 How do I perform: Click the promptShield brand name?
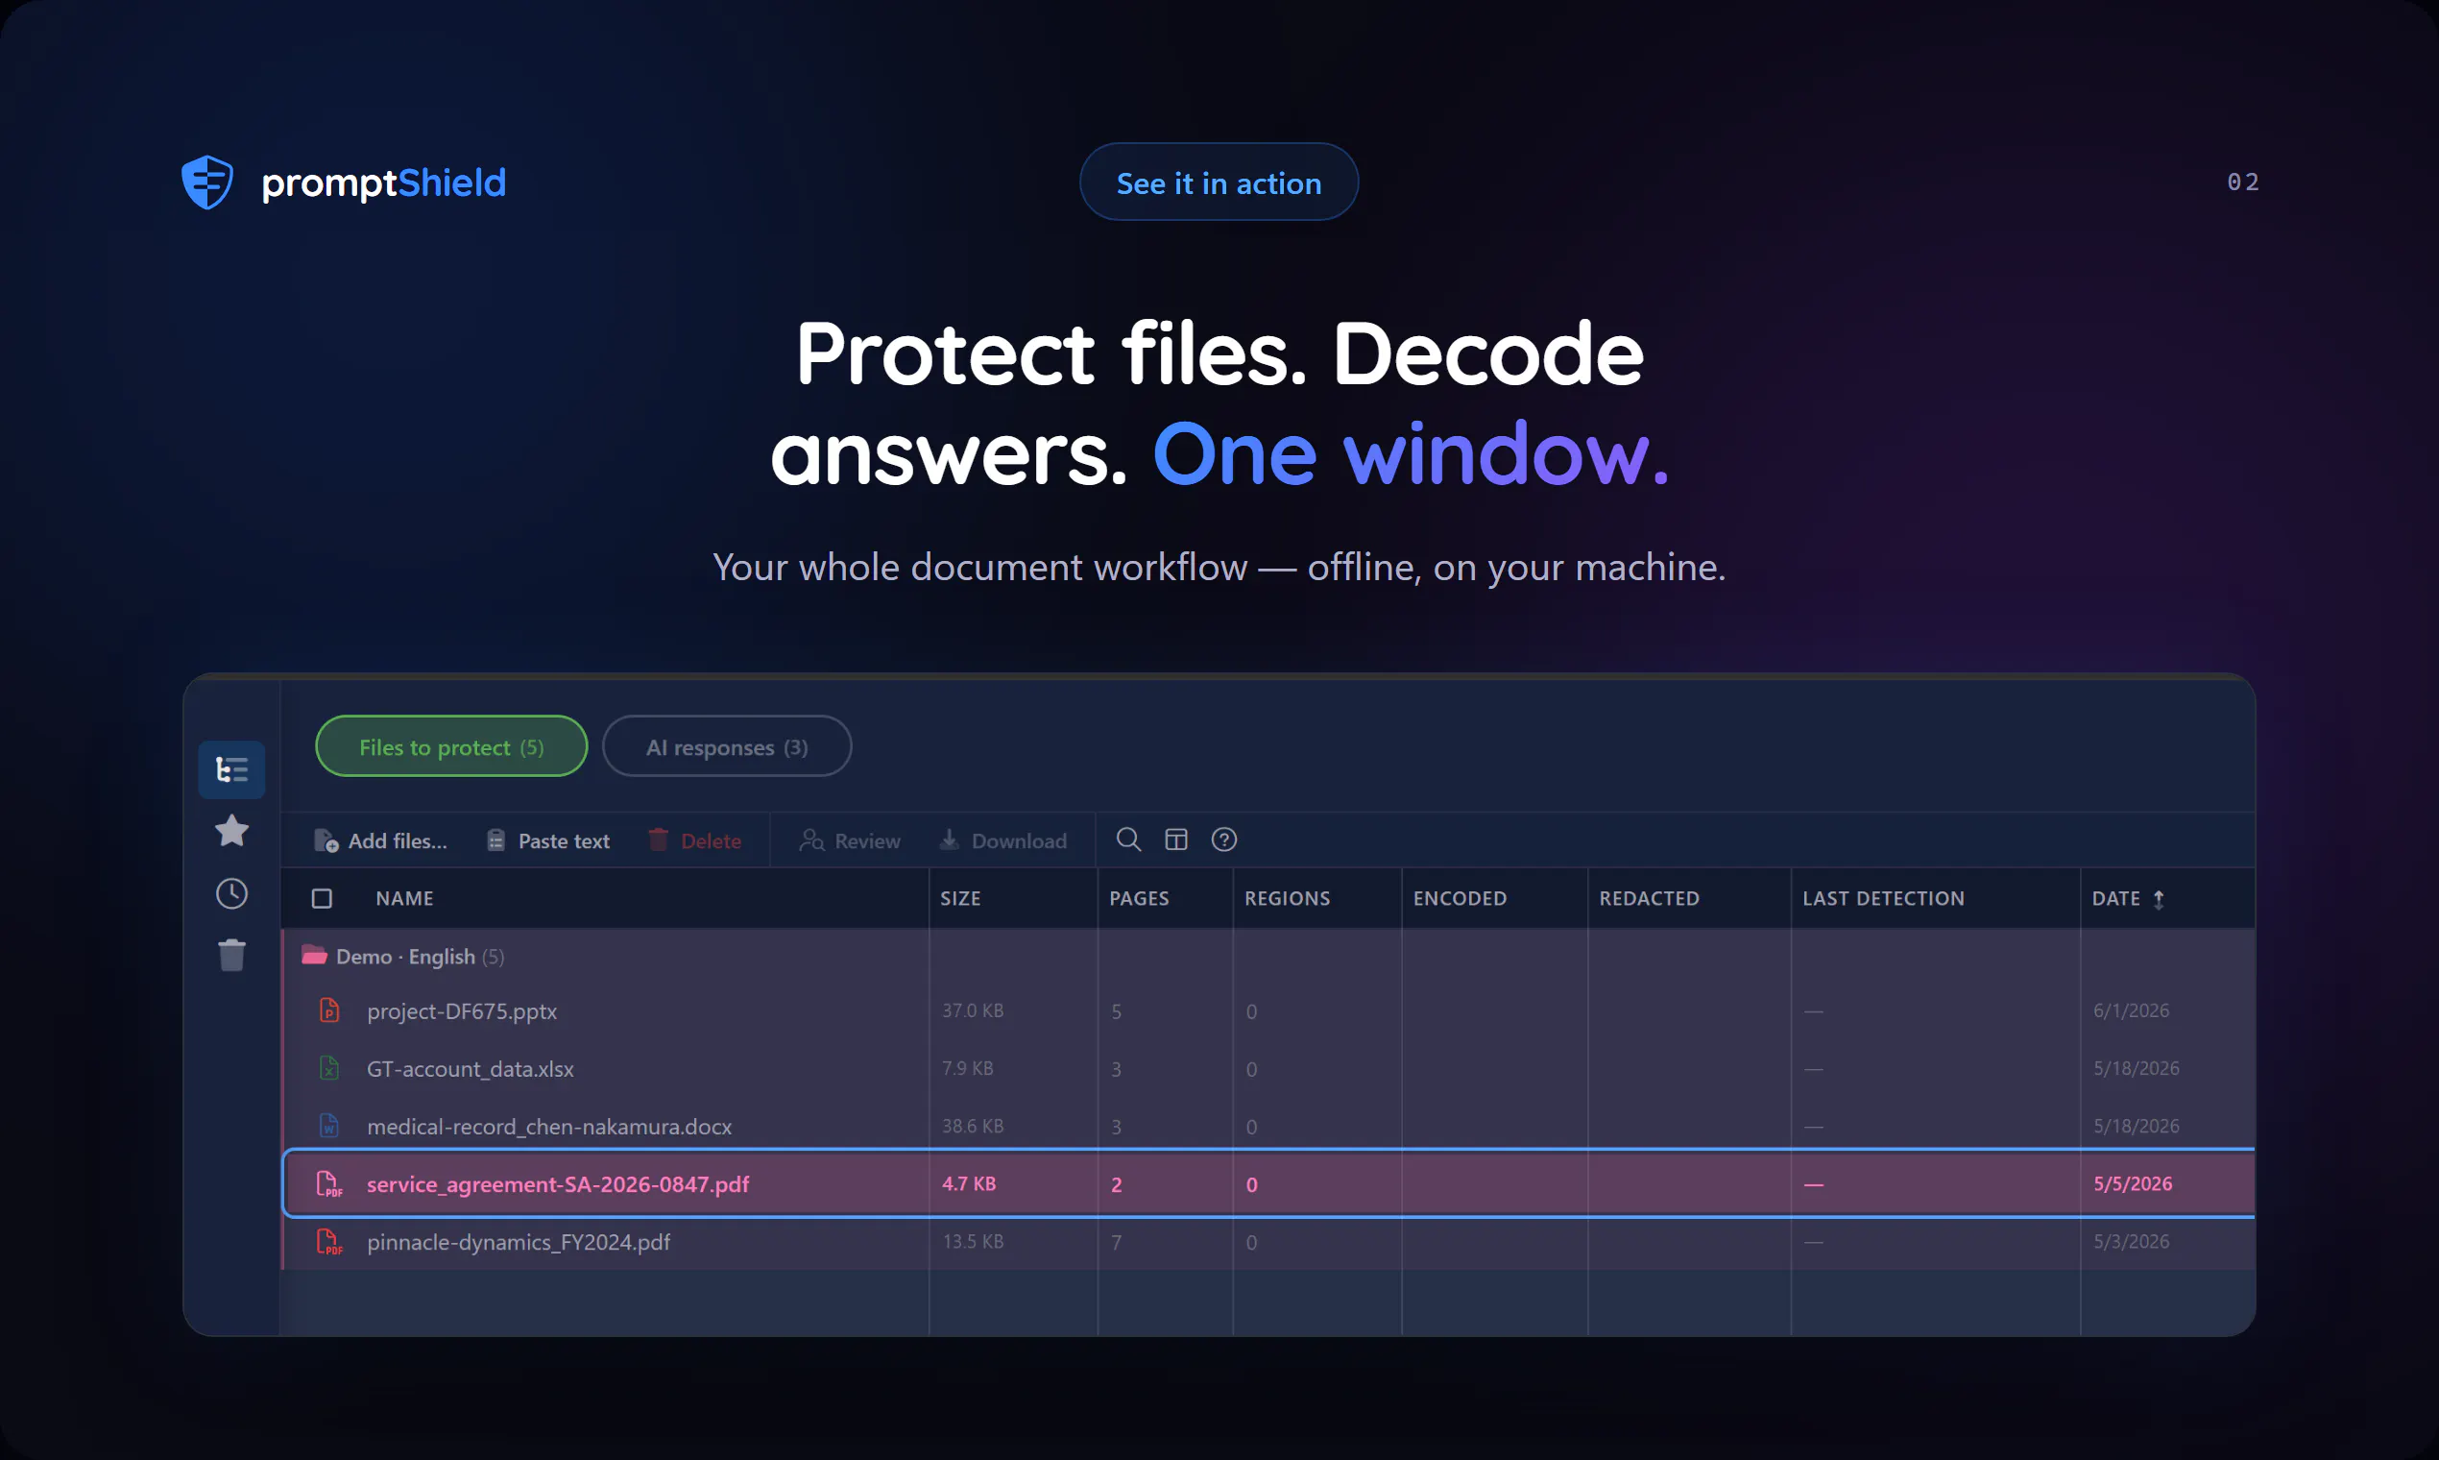[x=383, y=183]
